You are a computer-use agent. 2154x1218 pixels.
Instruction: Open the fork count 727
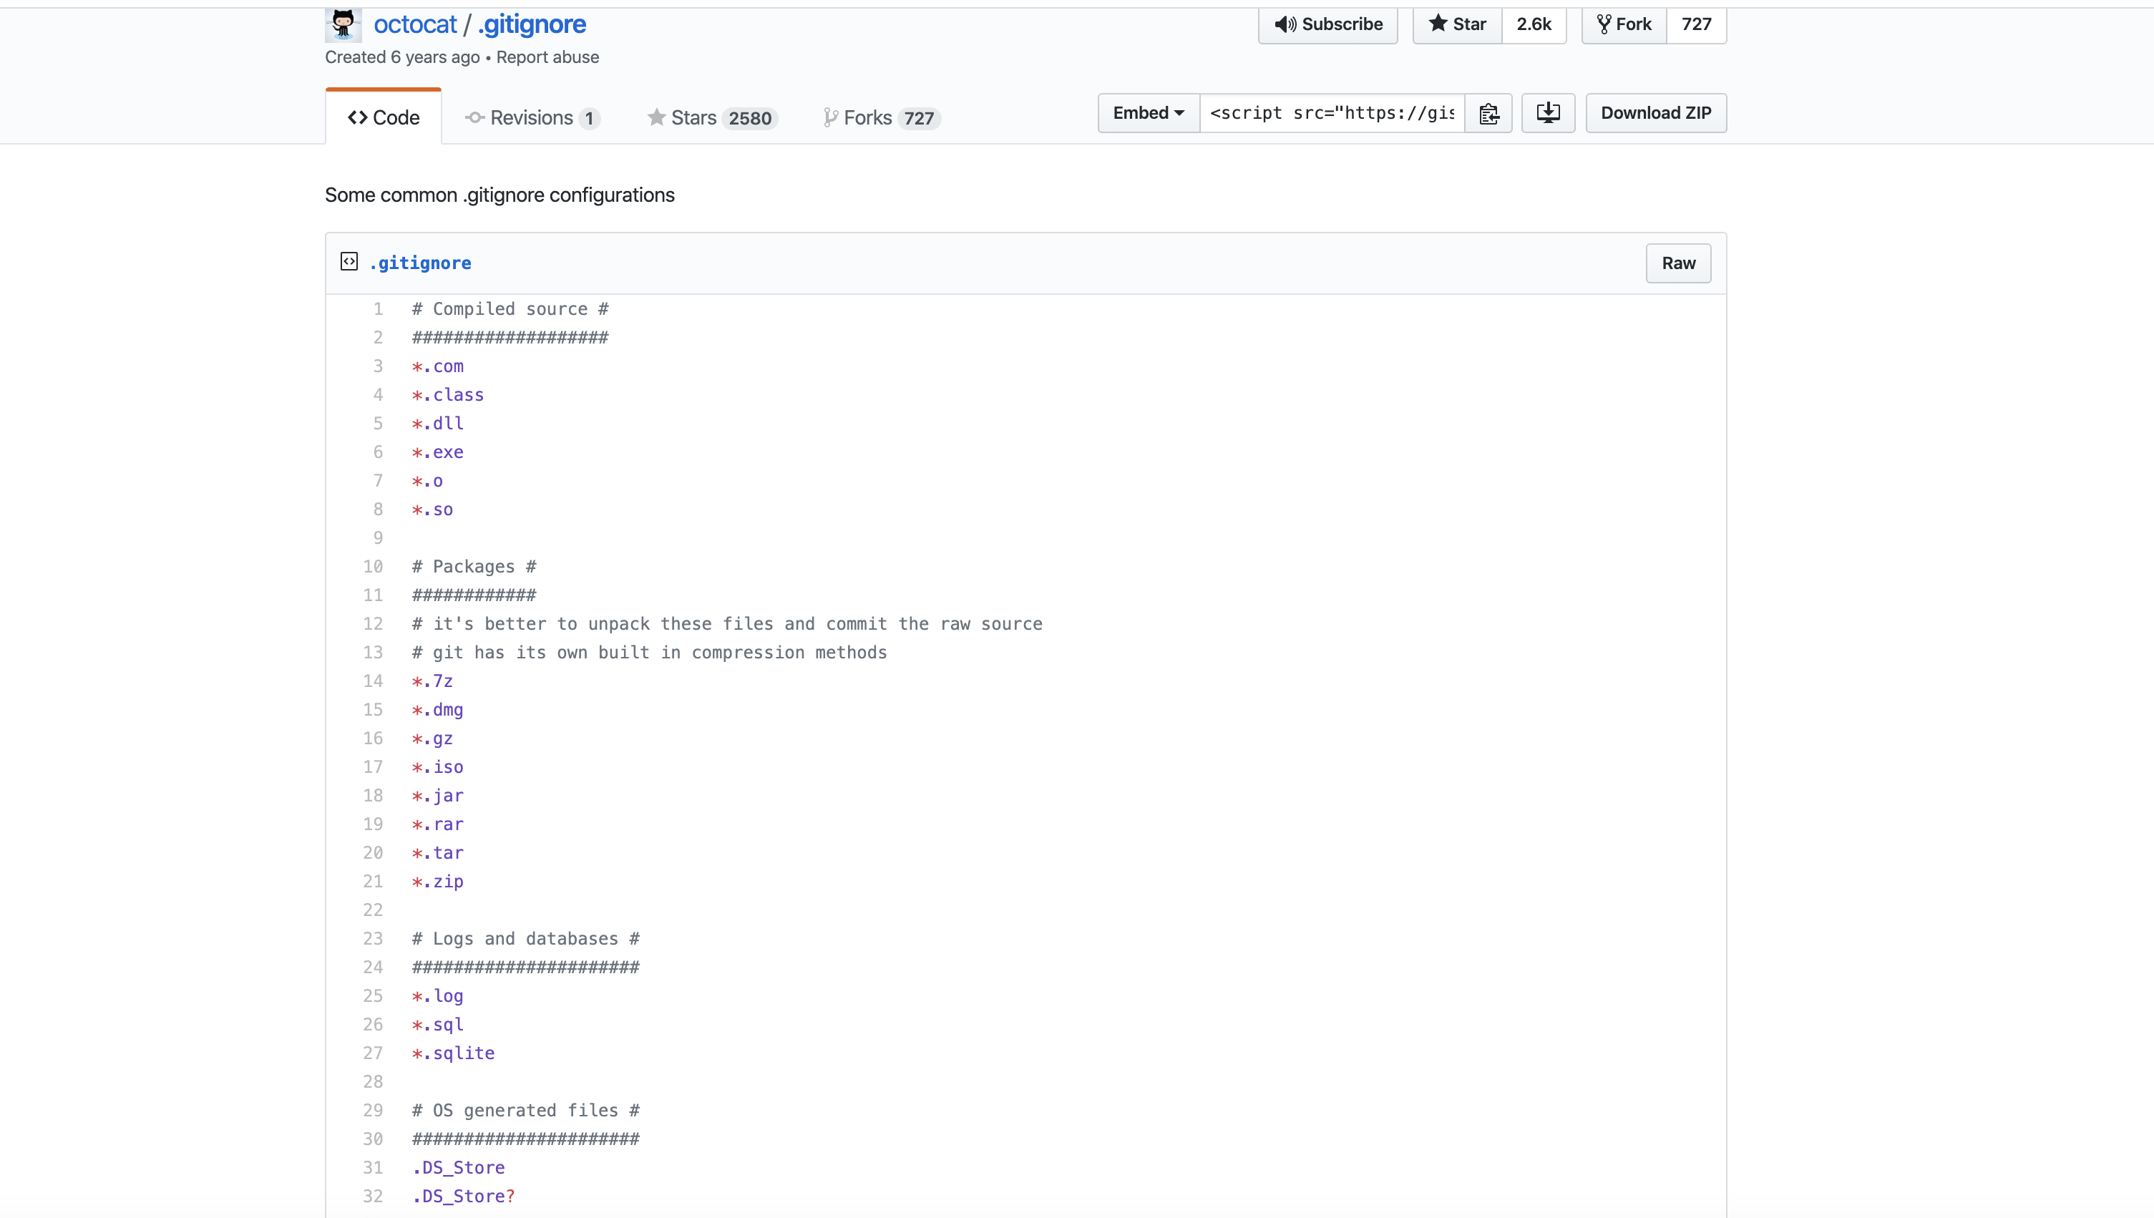(1695, 24)
